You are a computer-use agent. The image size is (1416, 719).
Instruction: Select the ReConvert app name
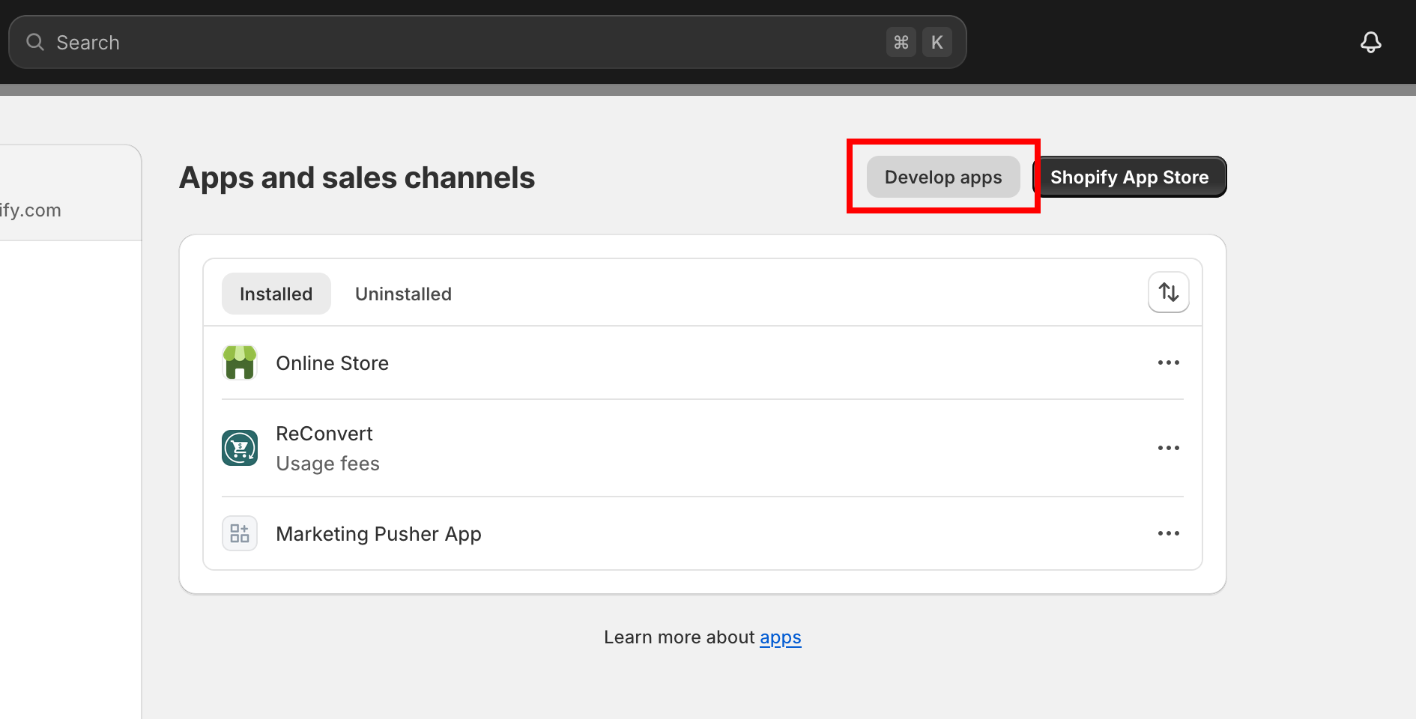[324, 434]
